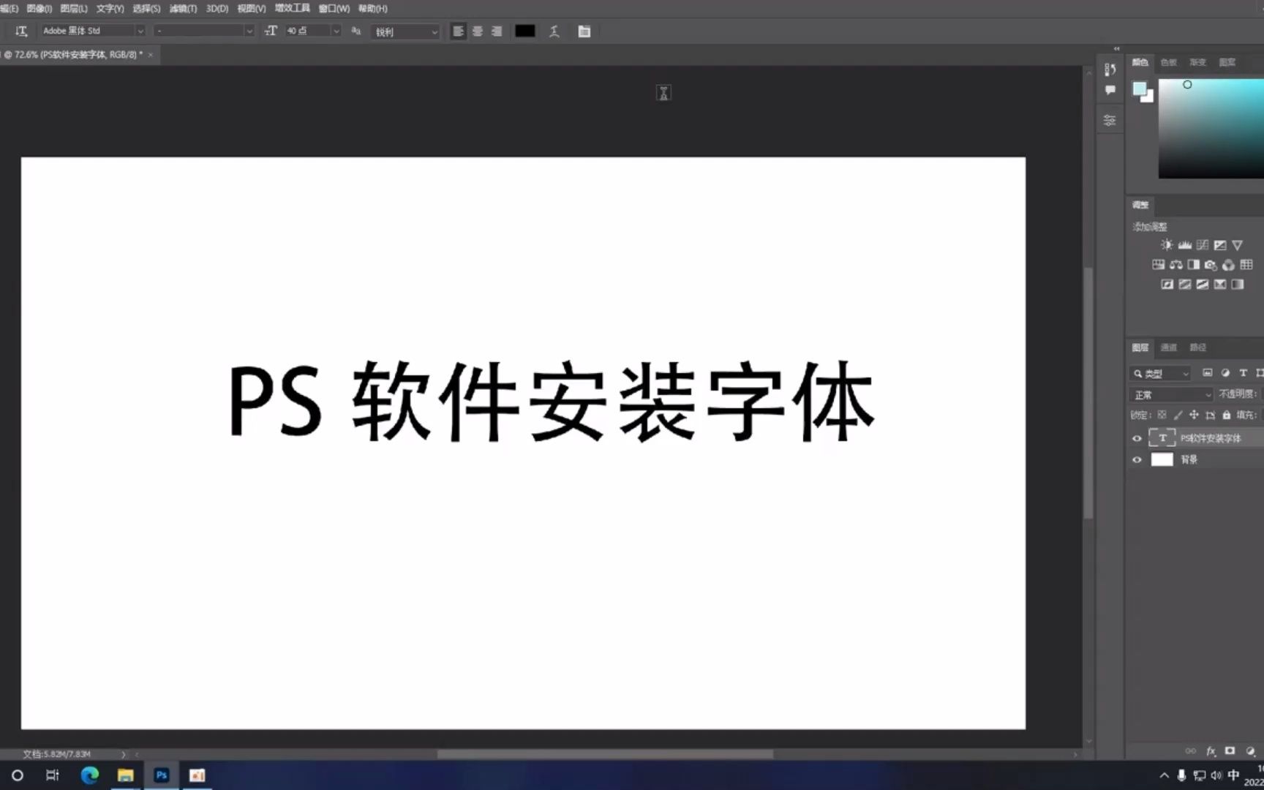Screen dimensions: 1264x790
Task: Switch to the 路径 tab
Action: (x=1197, y=347)
